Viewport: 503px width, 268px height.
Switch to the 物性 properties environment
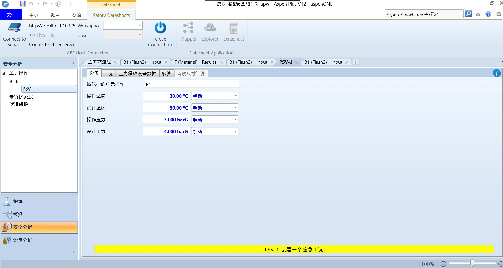tap(18, 201)
